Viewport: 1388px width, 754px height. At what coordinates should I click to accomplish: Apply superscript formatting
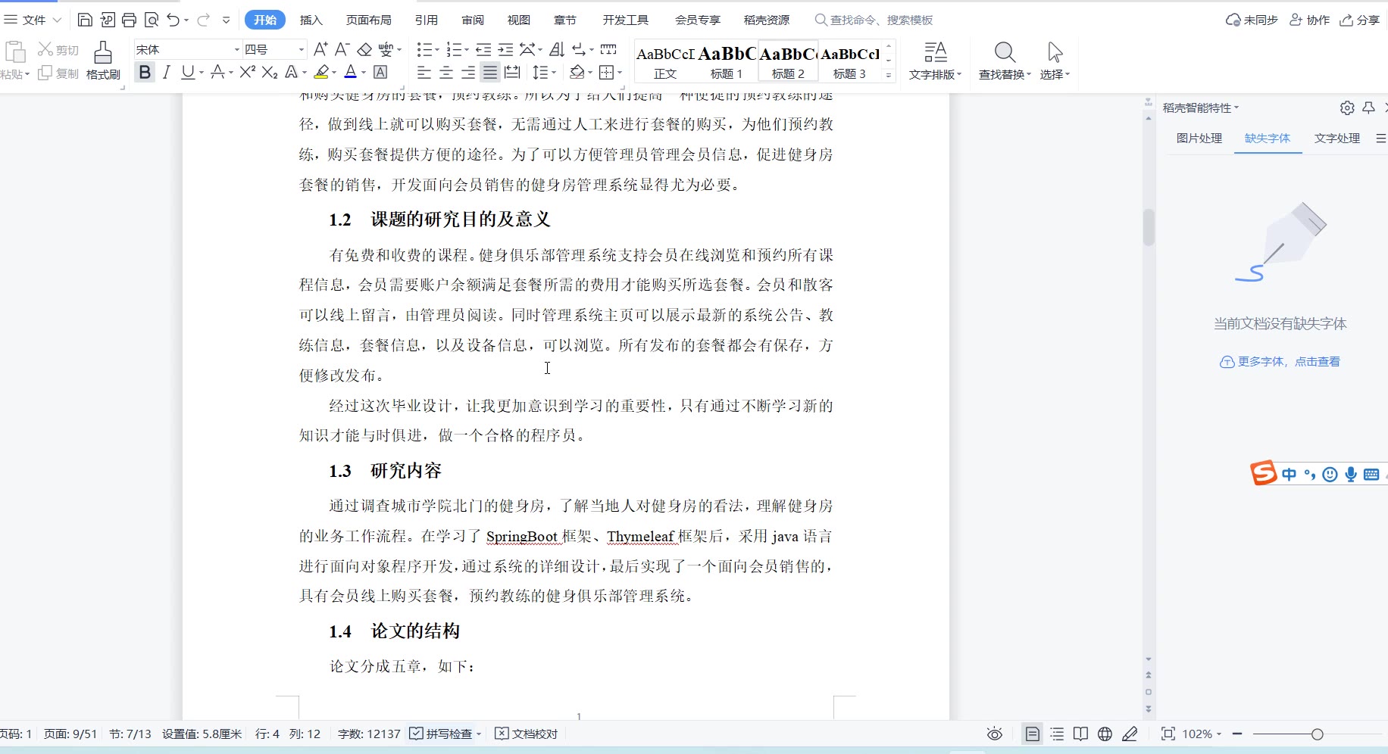click(247, 72)
